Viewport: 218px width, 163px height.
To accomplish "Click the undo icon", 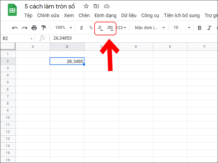I will point(14,27).
